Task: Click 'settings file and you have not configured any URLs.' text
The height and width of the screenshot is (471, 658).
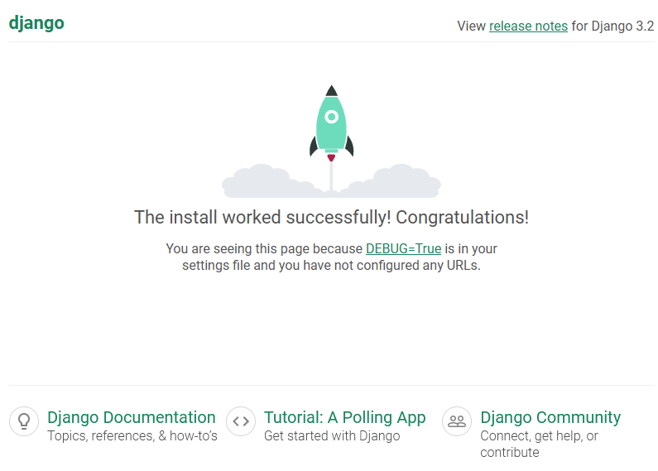Action: click(332, 266)
